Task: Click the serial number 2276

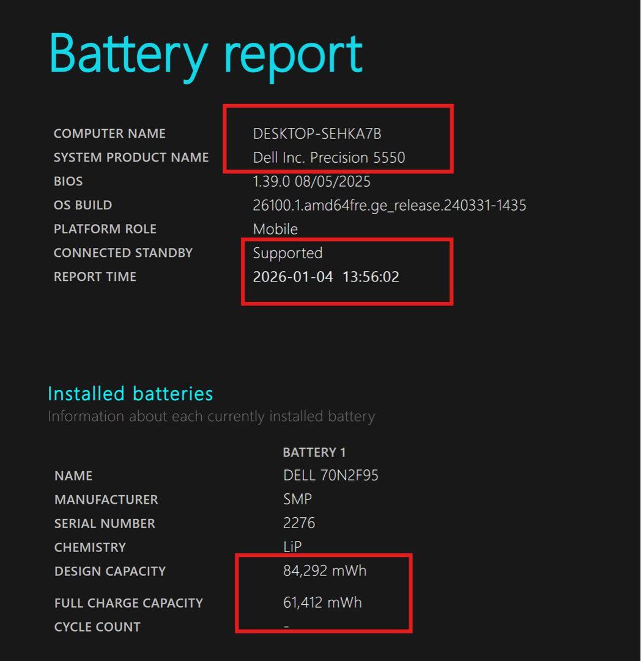Action: pos(299,523)
